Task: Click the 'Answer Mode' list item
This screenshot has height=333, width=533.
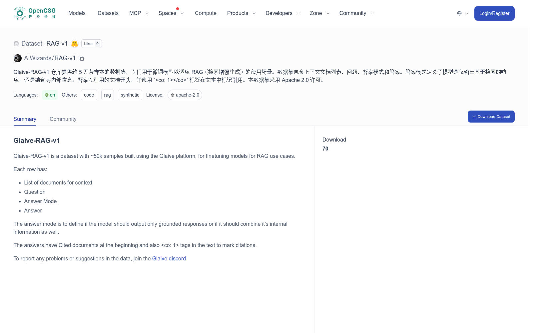Action: tap(40, 201)
